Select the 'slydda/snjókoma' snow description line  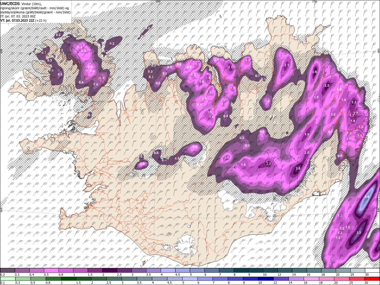point(35,12)
